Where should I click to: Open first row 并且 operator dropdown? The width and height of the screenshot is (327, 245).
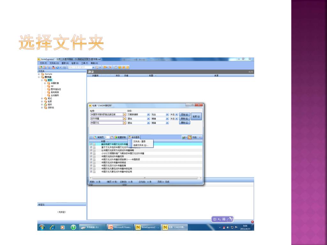[x=177, y=115]
